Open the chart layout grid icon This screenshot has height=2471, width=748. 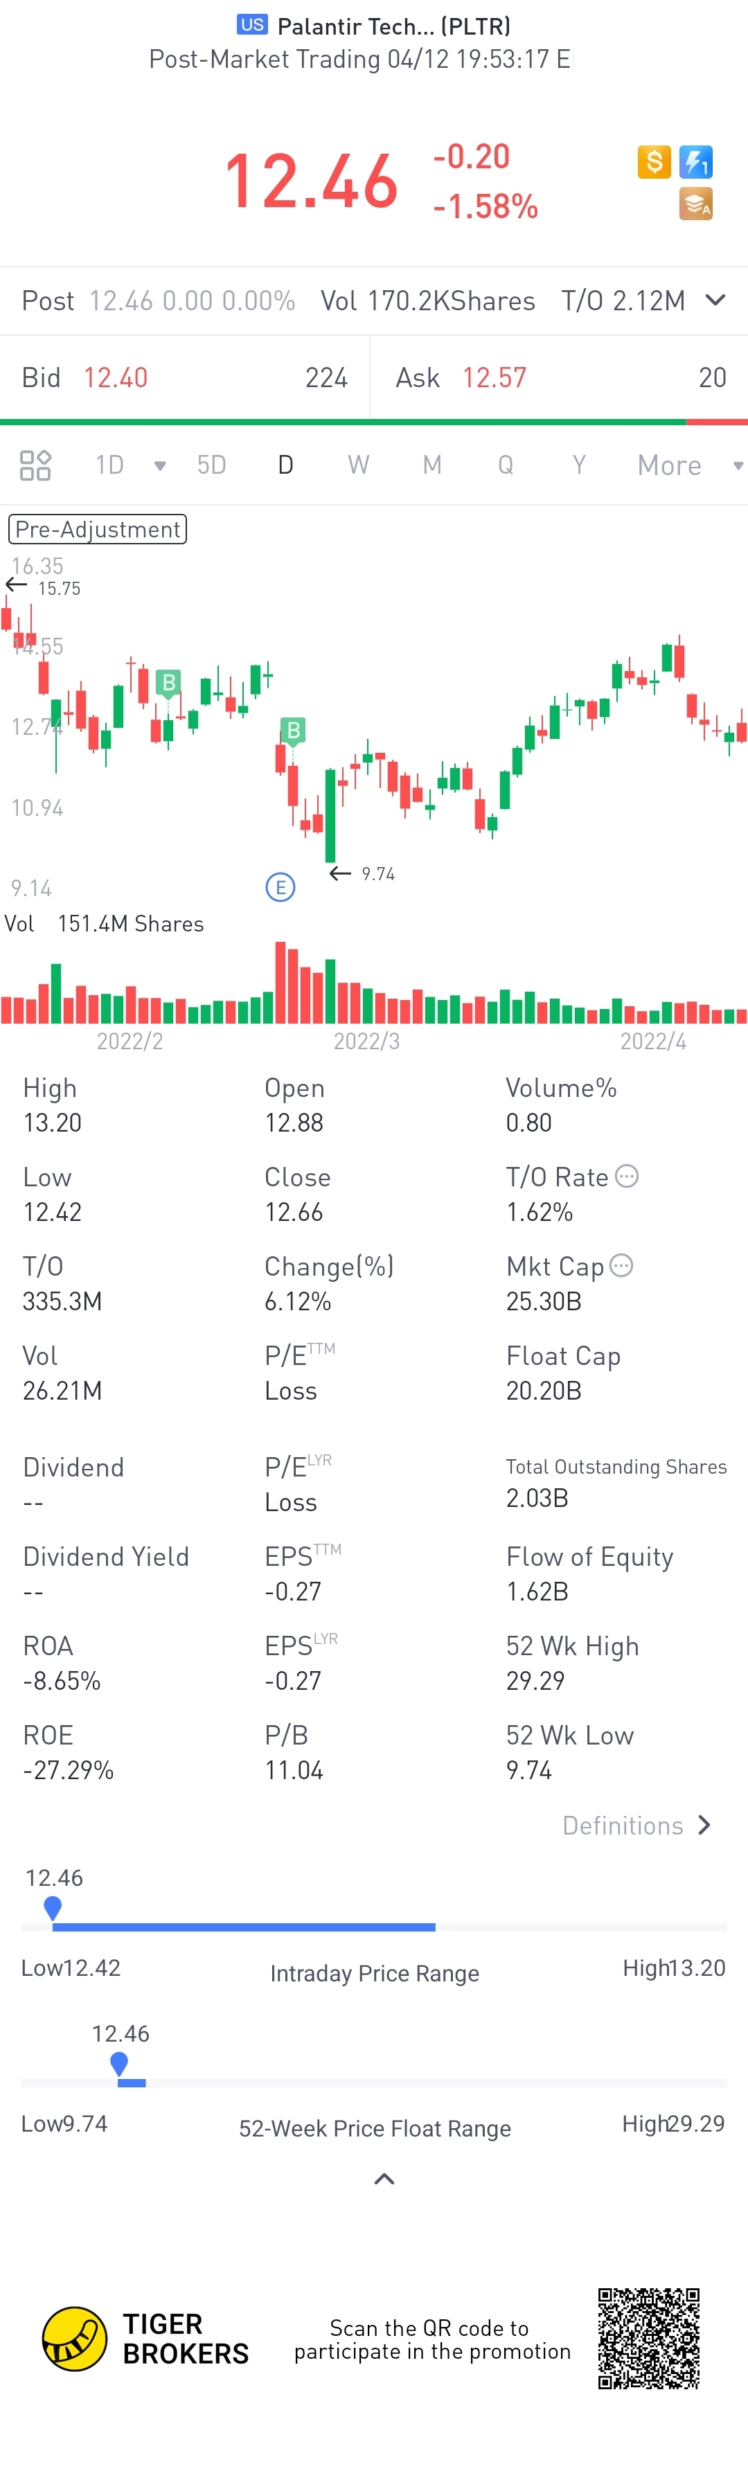(x=35, y=465)
